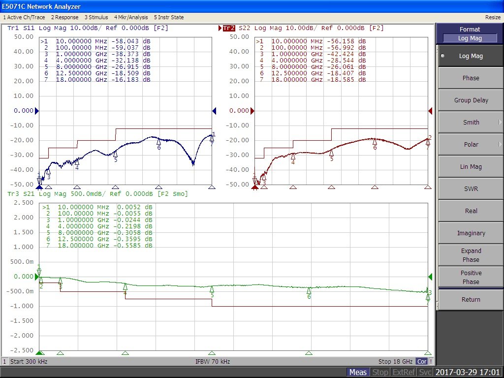Screen dimensions: 504x378
Task: Choose the Group Delay format
Action: click(x=471, y=100)
